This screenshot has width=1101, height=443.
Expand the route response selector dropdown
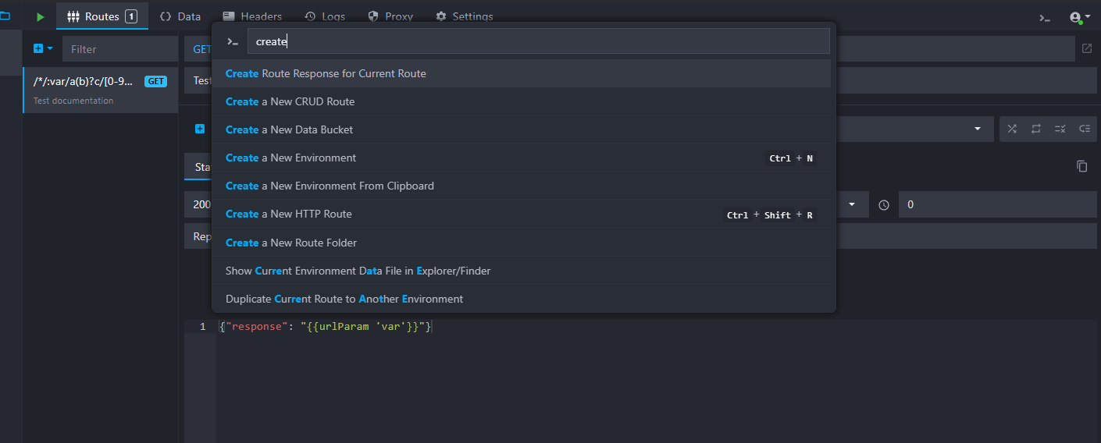[x=977, y=129]
